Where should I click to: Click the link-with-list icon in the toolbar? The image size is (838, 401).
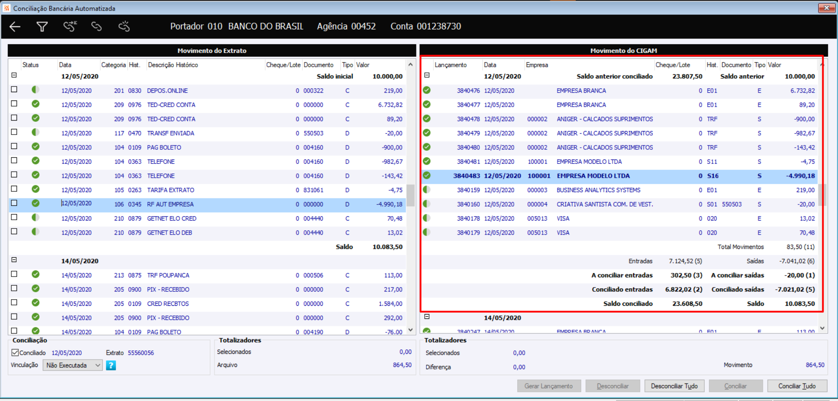point(69,27)
